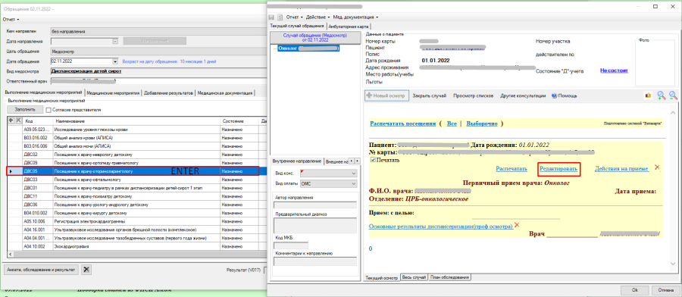Image resolution: width=682 pixels, height=297 pixels.
Task: Switch to Медицинские мероприятия tab
Action: (113, 93)
